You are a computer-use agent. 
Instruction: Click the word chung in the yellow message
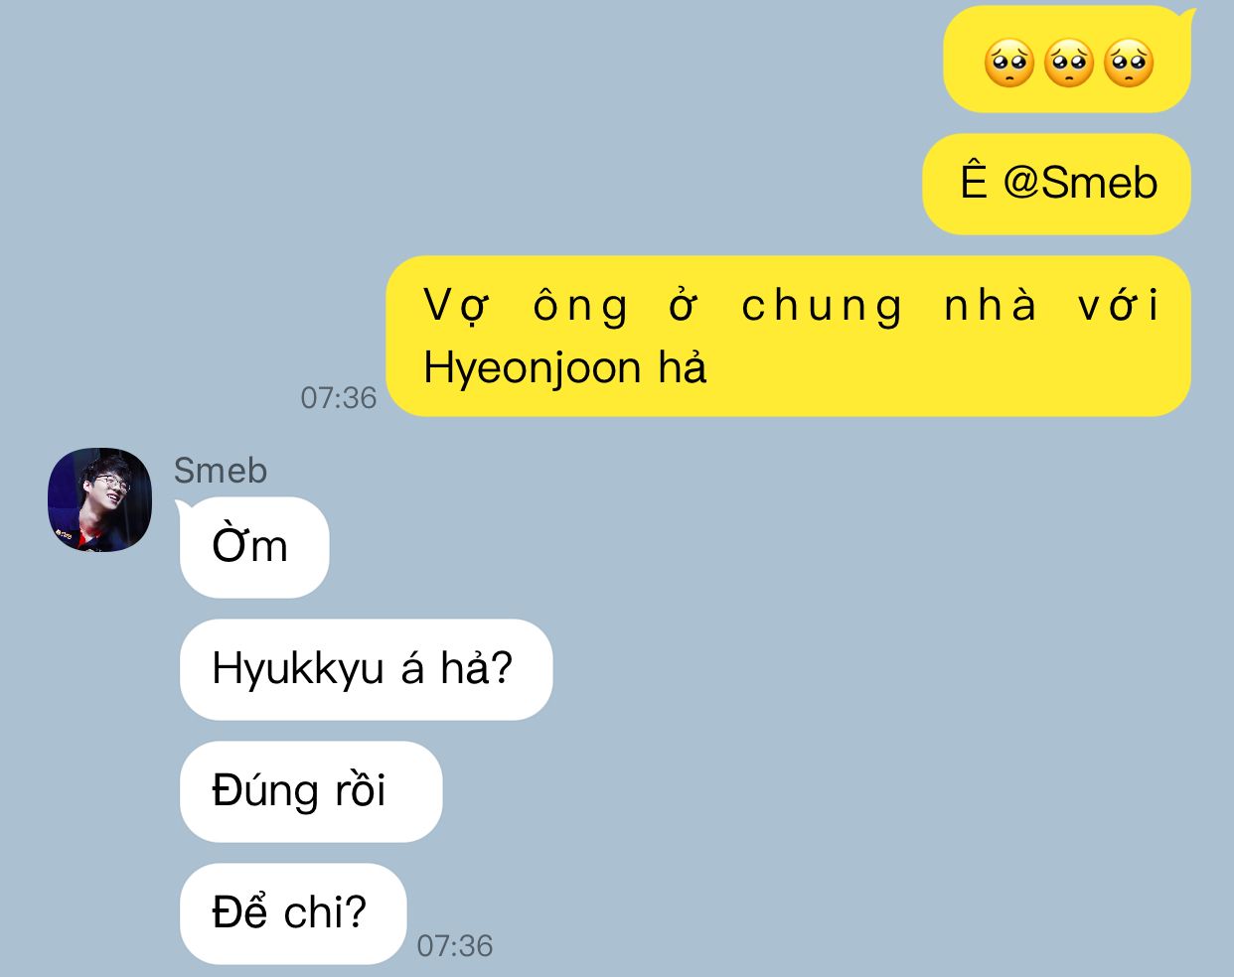[x=823, y=307]
